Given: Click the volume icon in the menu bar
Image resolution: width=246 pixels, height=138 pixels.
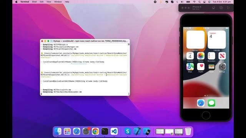Looking at the screenshot, I should (182, 2).
